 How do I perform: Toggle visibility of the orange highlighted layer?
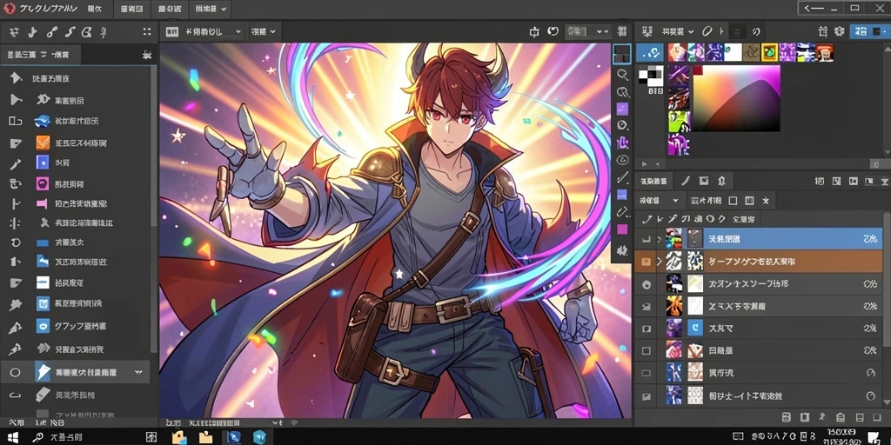(x=646, y=262)
